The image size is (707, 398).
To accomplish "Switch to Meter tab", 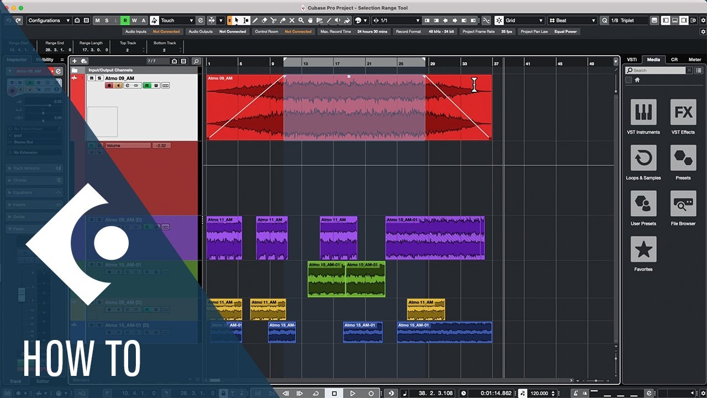I will (x=695, y=60).
